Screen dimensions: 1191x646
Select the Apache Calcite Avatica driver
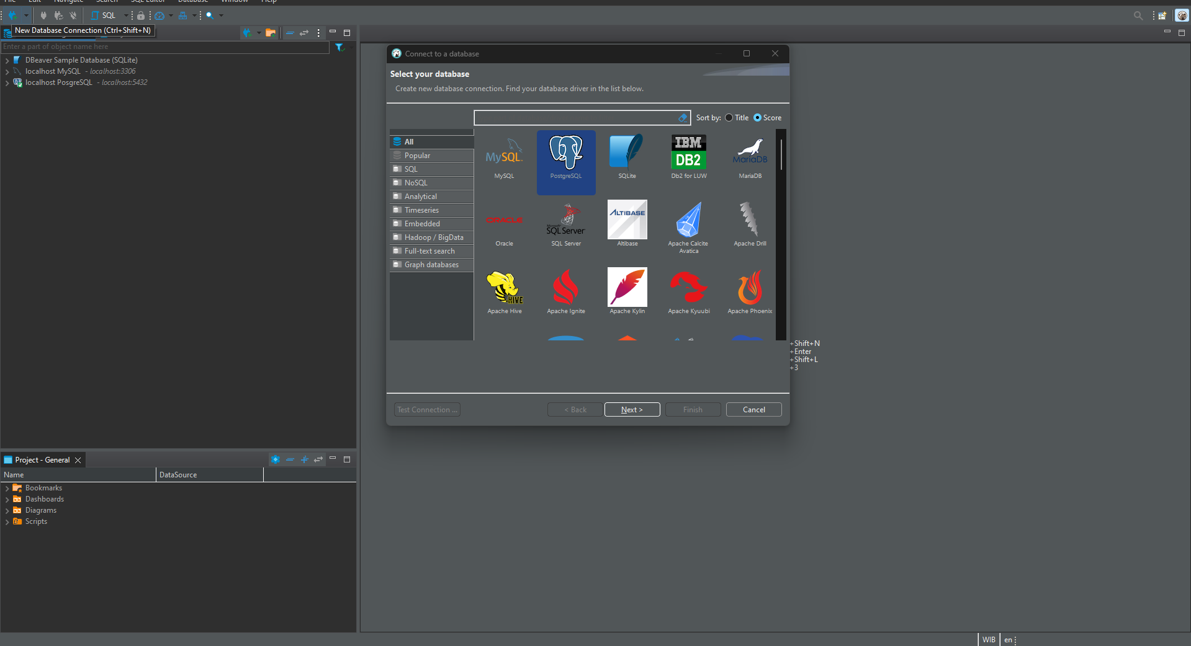(x=688, y=227)
